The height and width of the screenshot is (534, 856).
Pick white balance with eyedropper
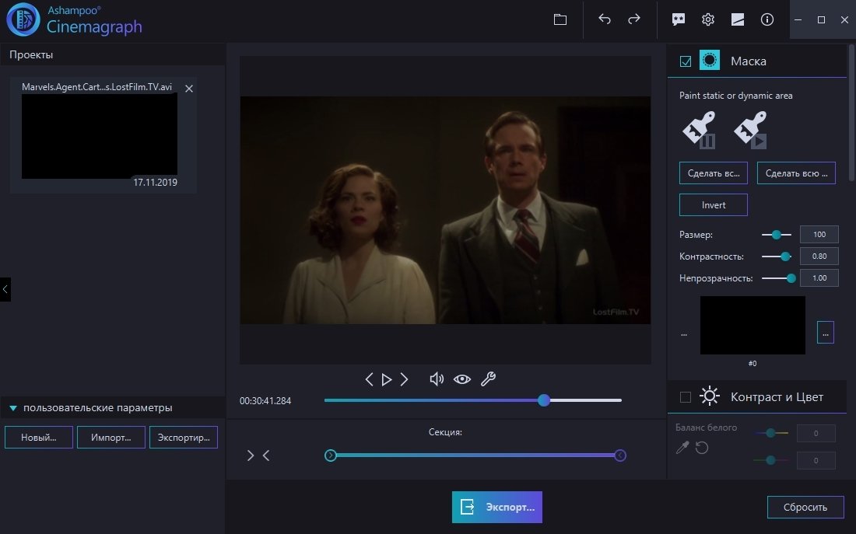pyautogui.click(x=682, y=448)
